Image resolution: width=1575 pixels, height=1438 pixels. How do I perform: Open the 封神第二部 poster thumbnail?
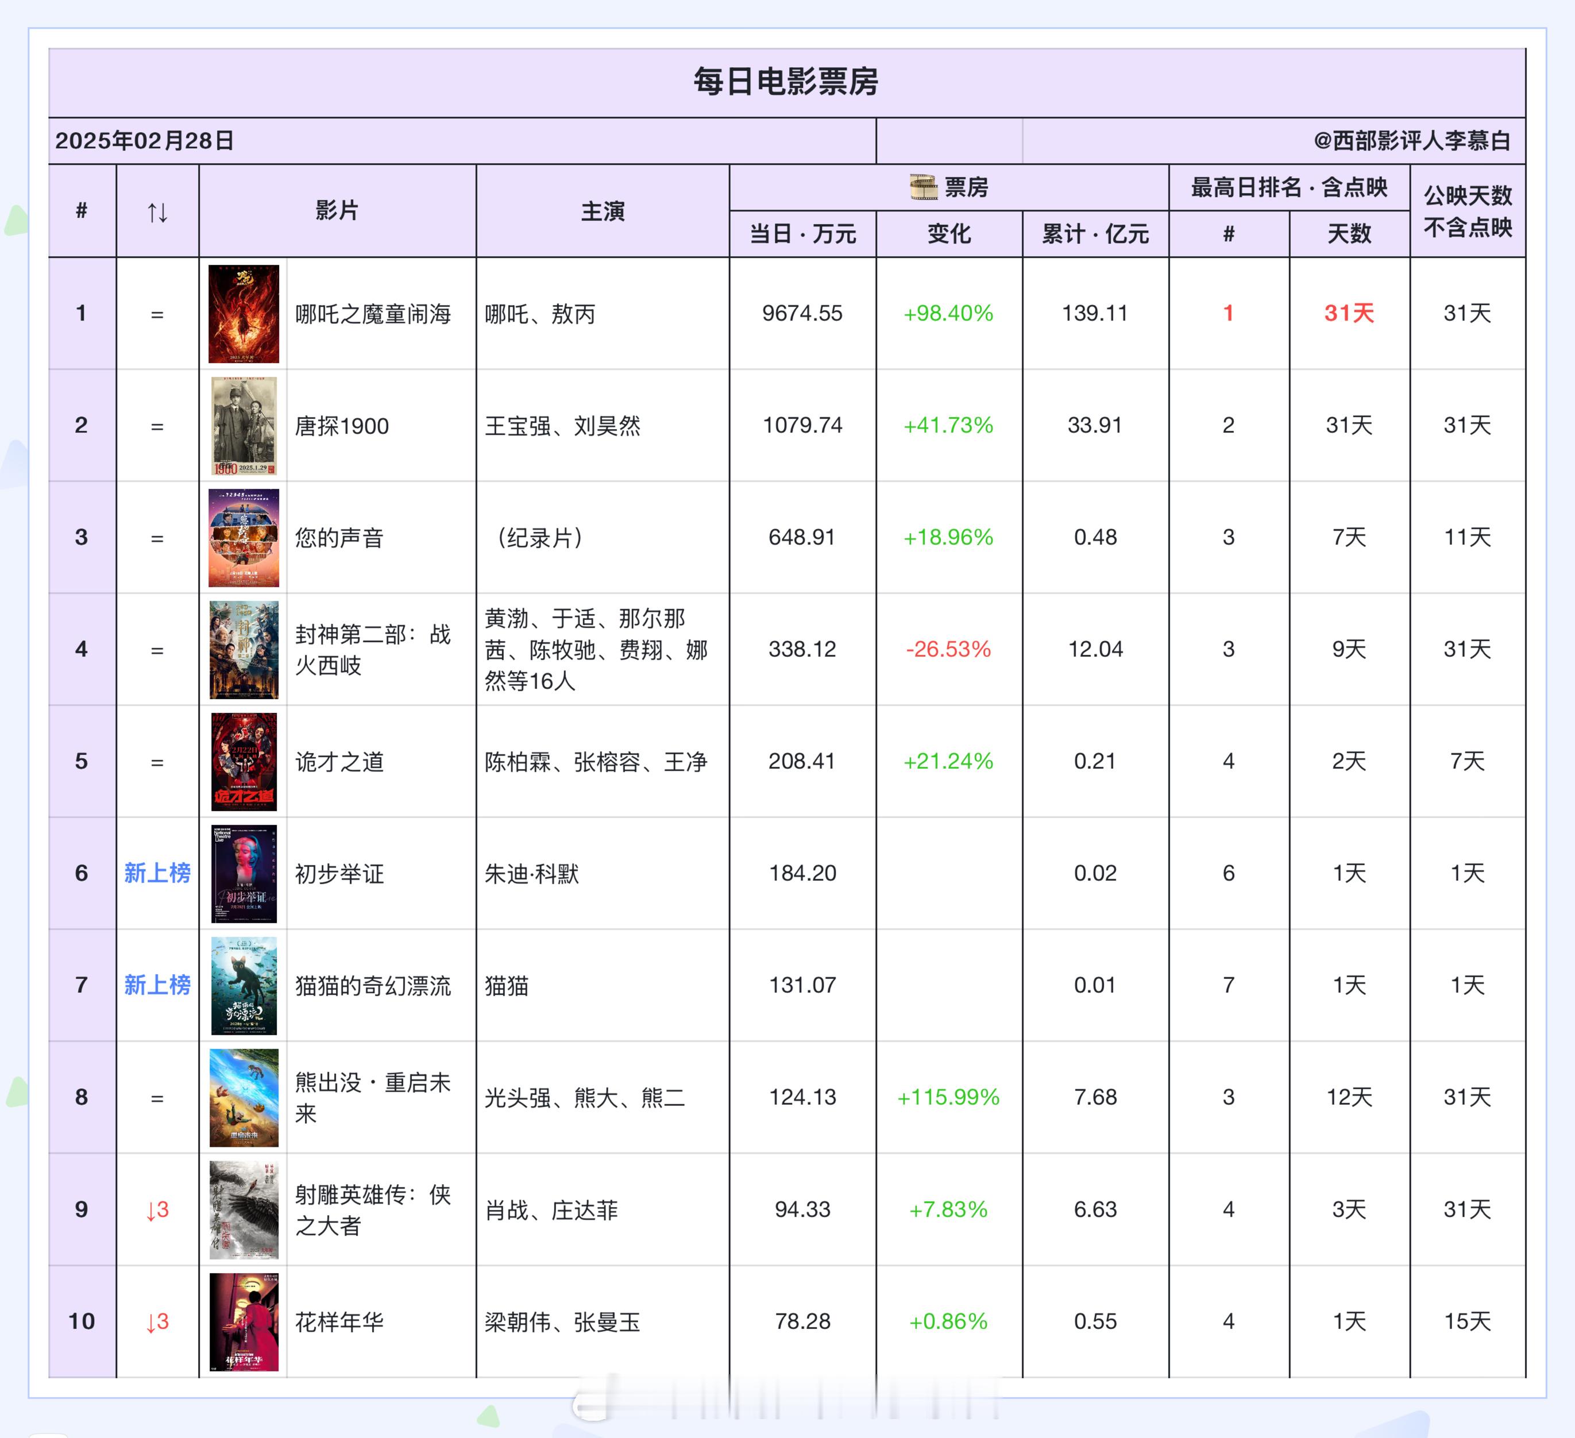pyautogui.click(x=244, y=649)
